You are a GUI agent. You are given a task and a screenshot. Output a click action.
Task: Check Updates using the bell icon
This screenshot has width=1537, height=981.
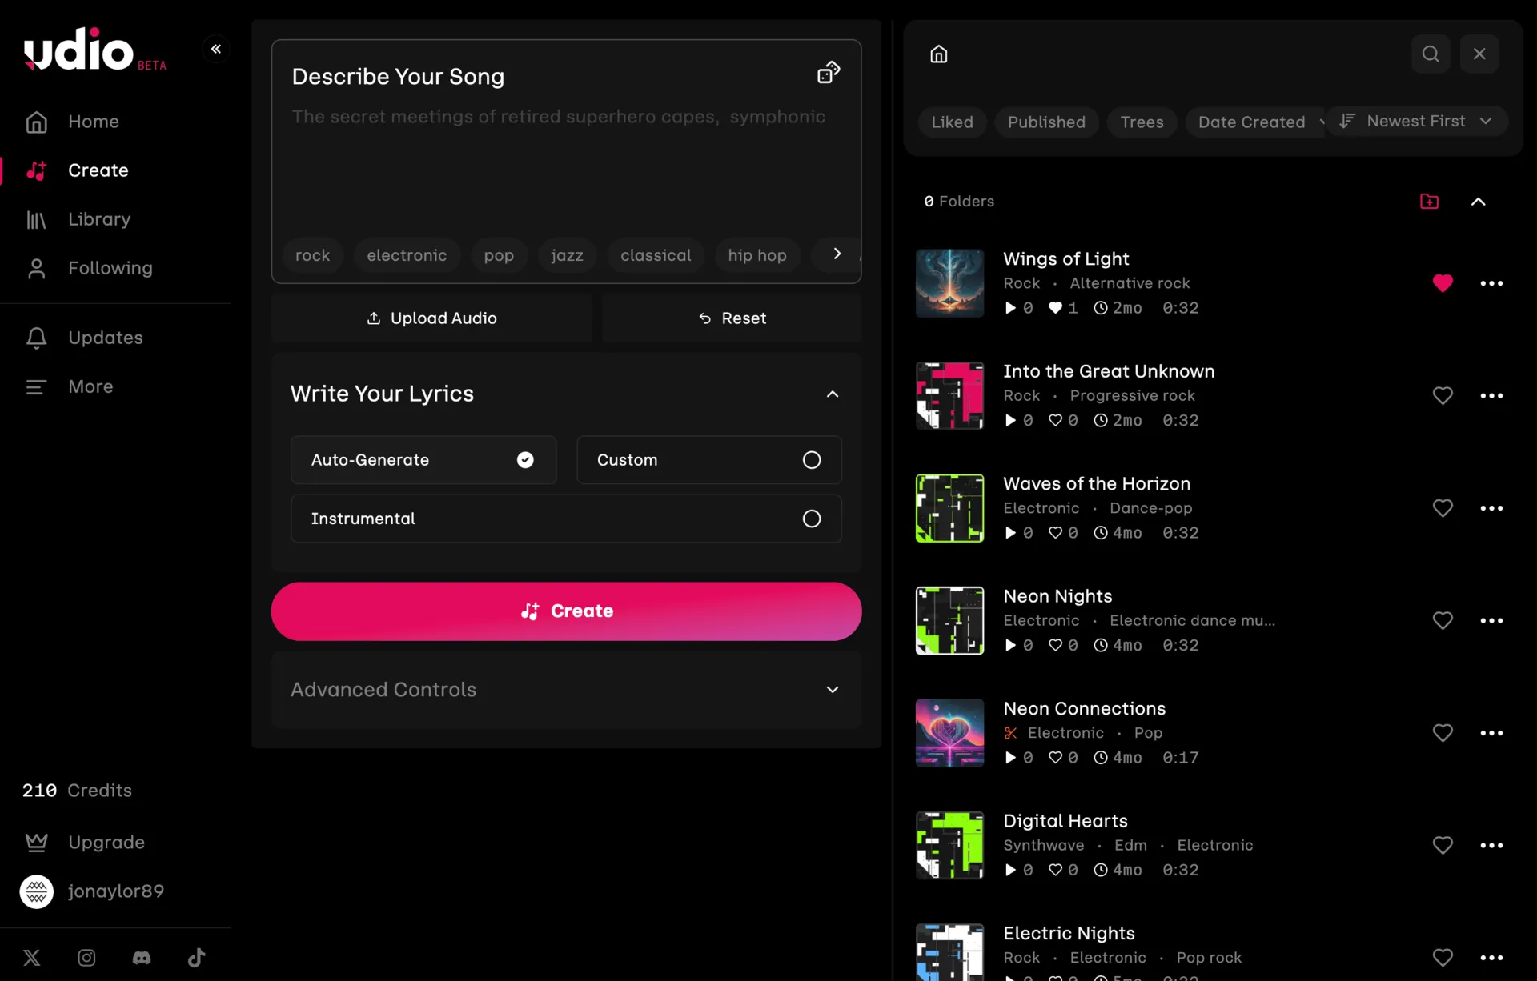(35, 338)
